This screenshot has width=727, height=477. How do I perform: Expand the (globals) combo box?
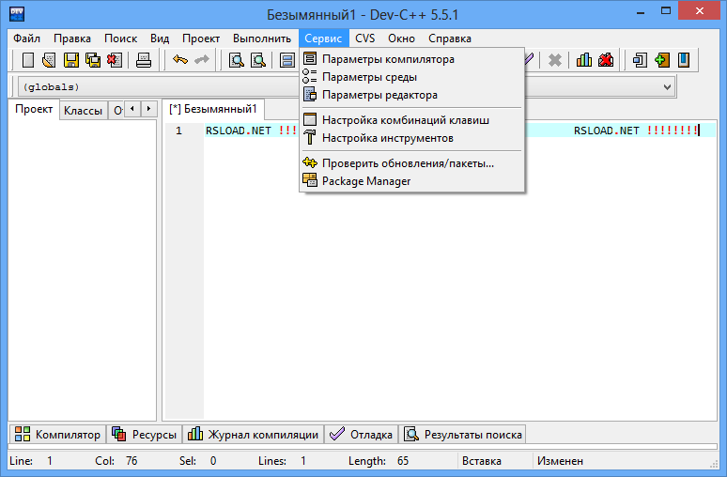click(158, 87)
